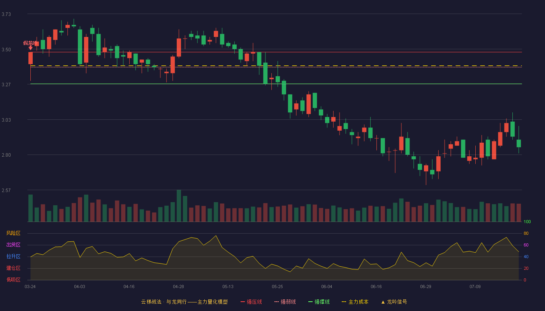Click the 07-09 date axis label

click(475, 287)
